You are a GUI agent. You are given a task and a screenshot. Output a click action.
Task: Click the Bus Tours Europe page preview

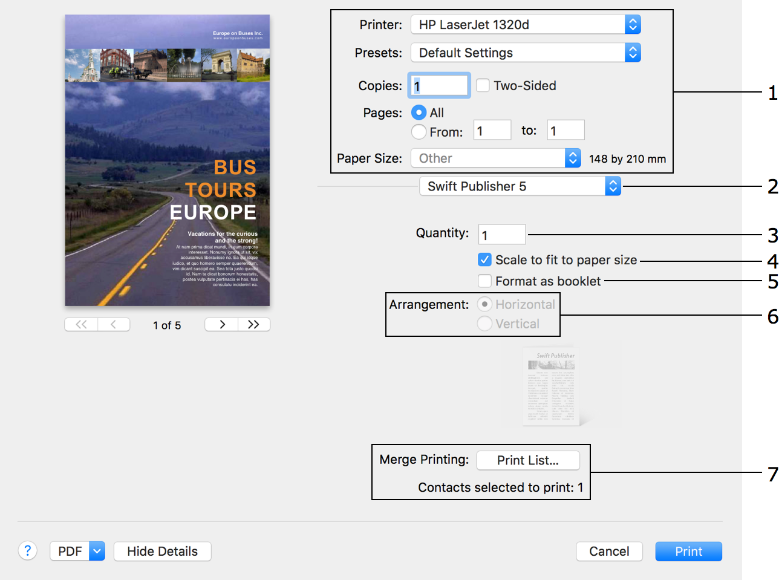(x=168, y=160)
